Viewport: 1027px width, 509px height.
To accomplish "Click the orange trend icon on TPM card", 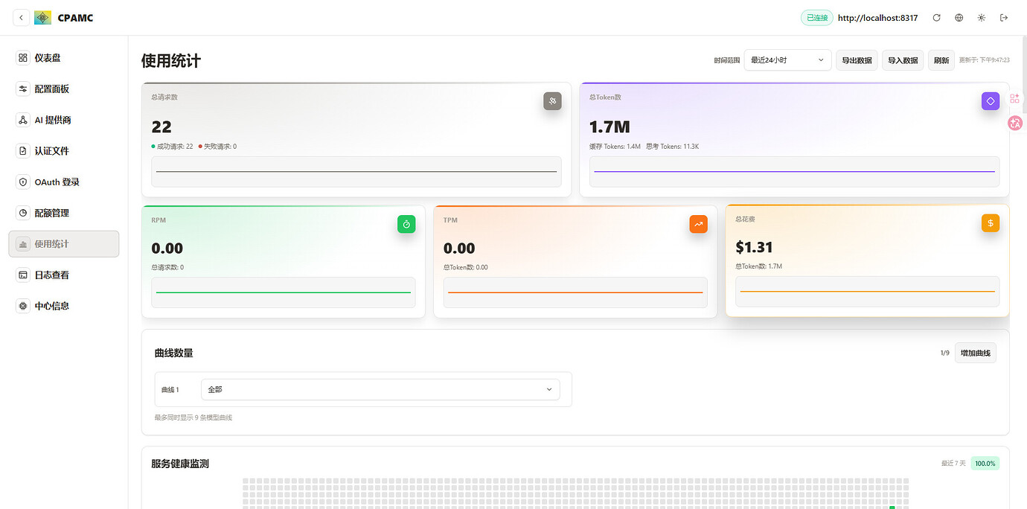I will 698,224.
